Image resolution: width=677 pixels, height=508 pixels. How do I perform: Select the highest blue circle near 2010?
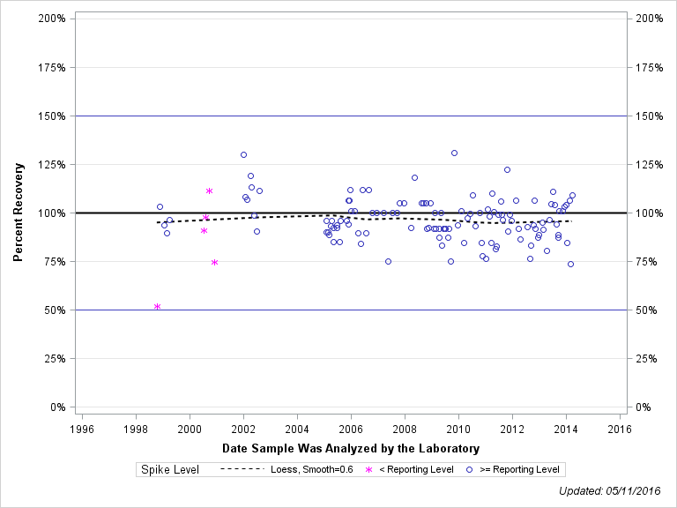pos(454,153)
